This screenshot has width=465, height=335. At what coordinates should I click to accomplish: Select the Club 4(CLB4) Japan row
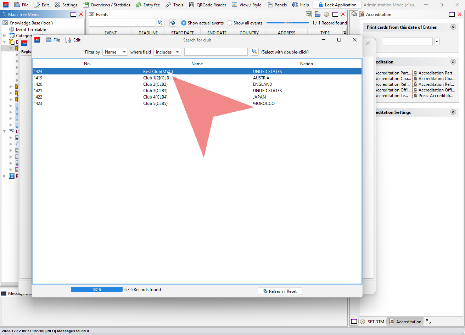(197, 97)
